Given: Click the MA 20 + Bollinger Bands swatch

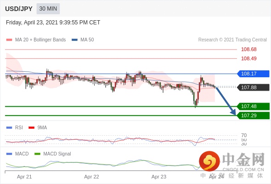Looking at the screenshot, I should [9, 40].
